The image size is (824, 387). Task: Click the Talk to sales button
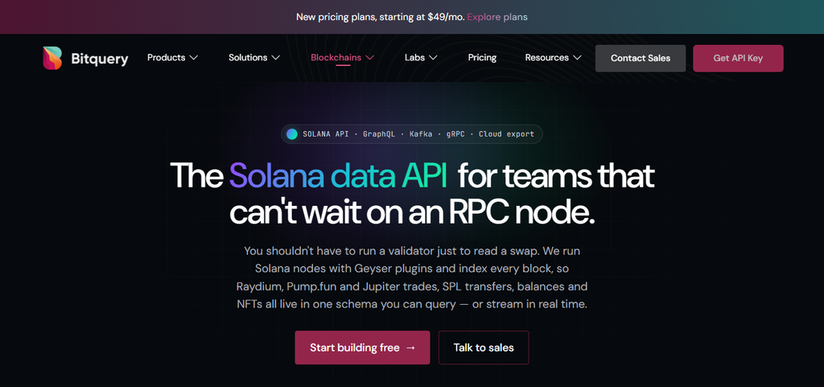coord(484,348)
